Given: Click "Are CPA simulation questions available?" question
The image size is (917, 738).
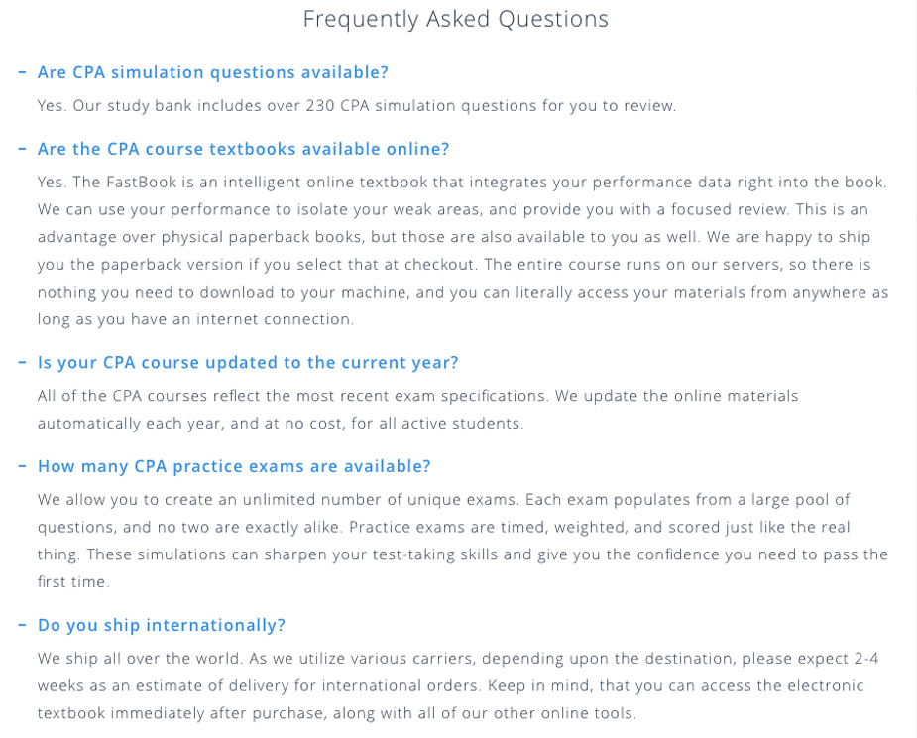Looking at the screenshot, I should coord(213,72).
